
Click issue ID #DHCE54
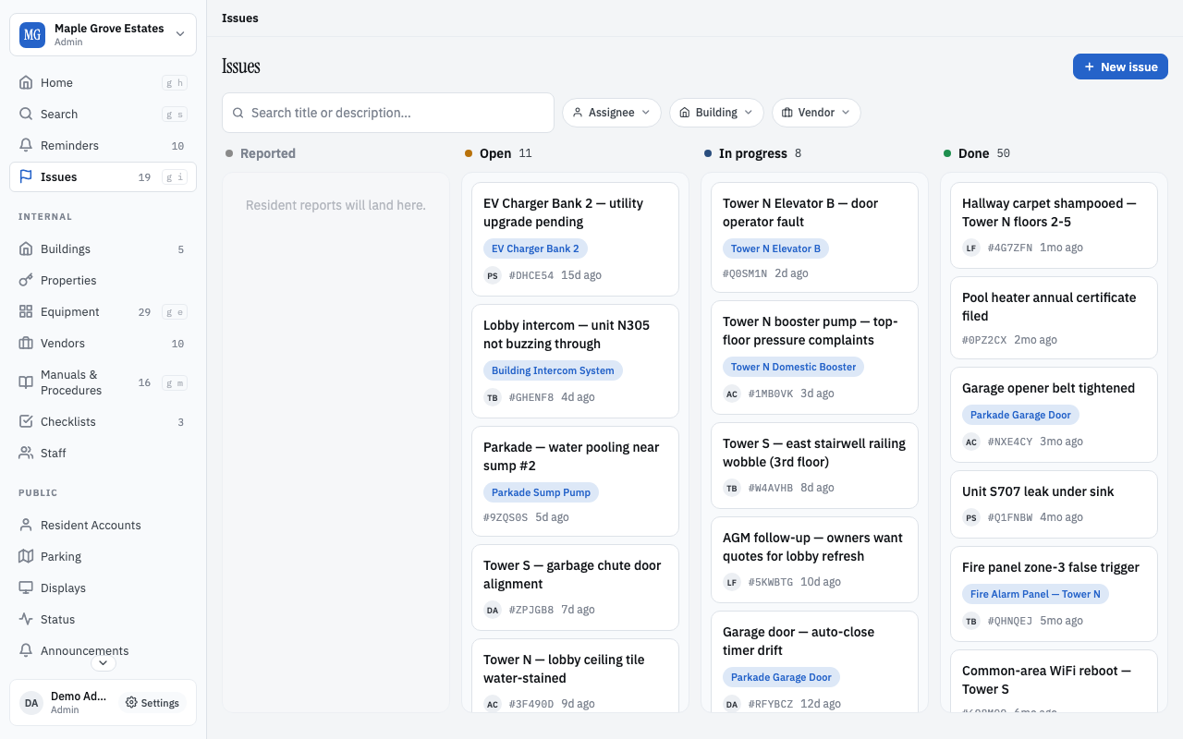tap(531, 275)
